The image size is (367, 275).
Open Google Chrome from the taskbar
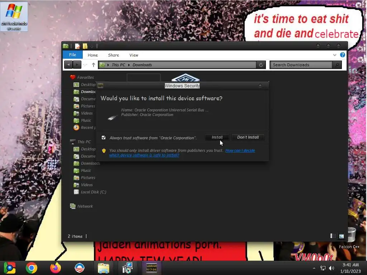click(x=32, y=268)
